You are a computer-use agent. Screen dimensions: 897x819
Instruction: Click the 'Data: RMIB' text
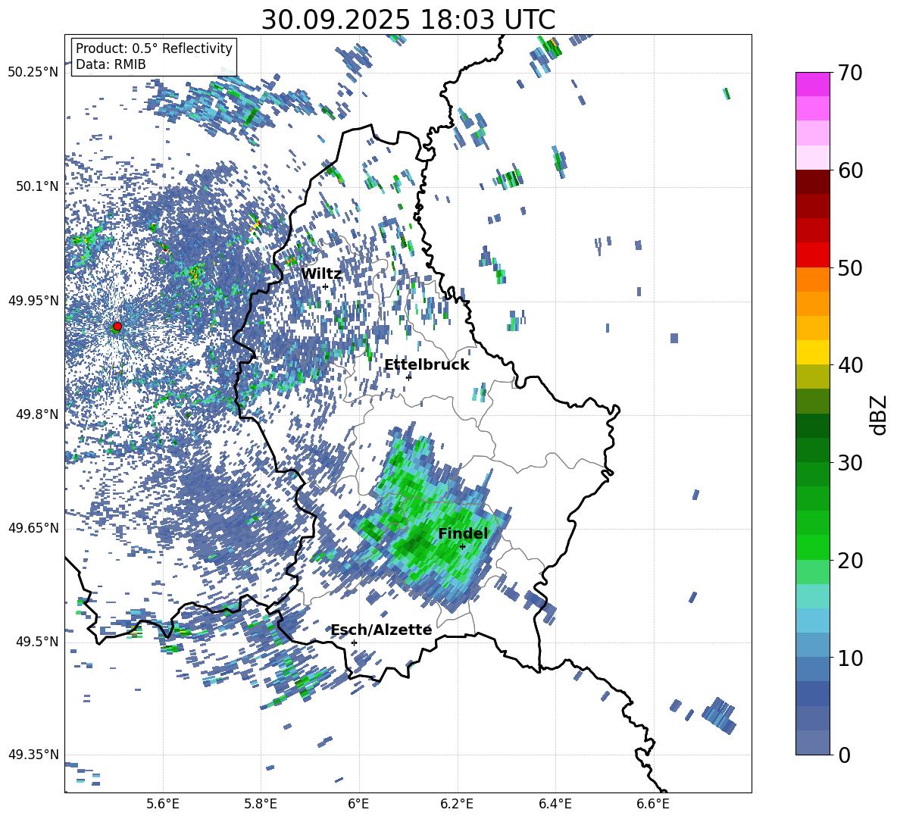tap(111, 64)
